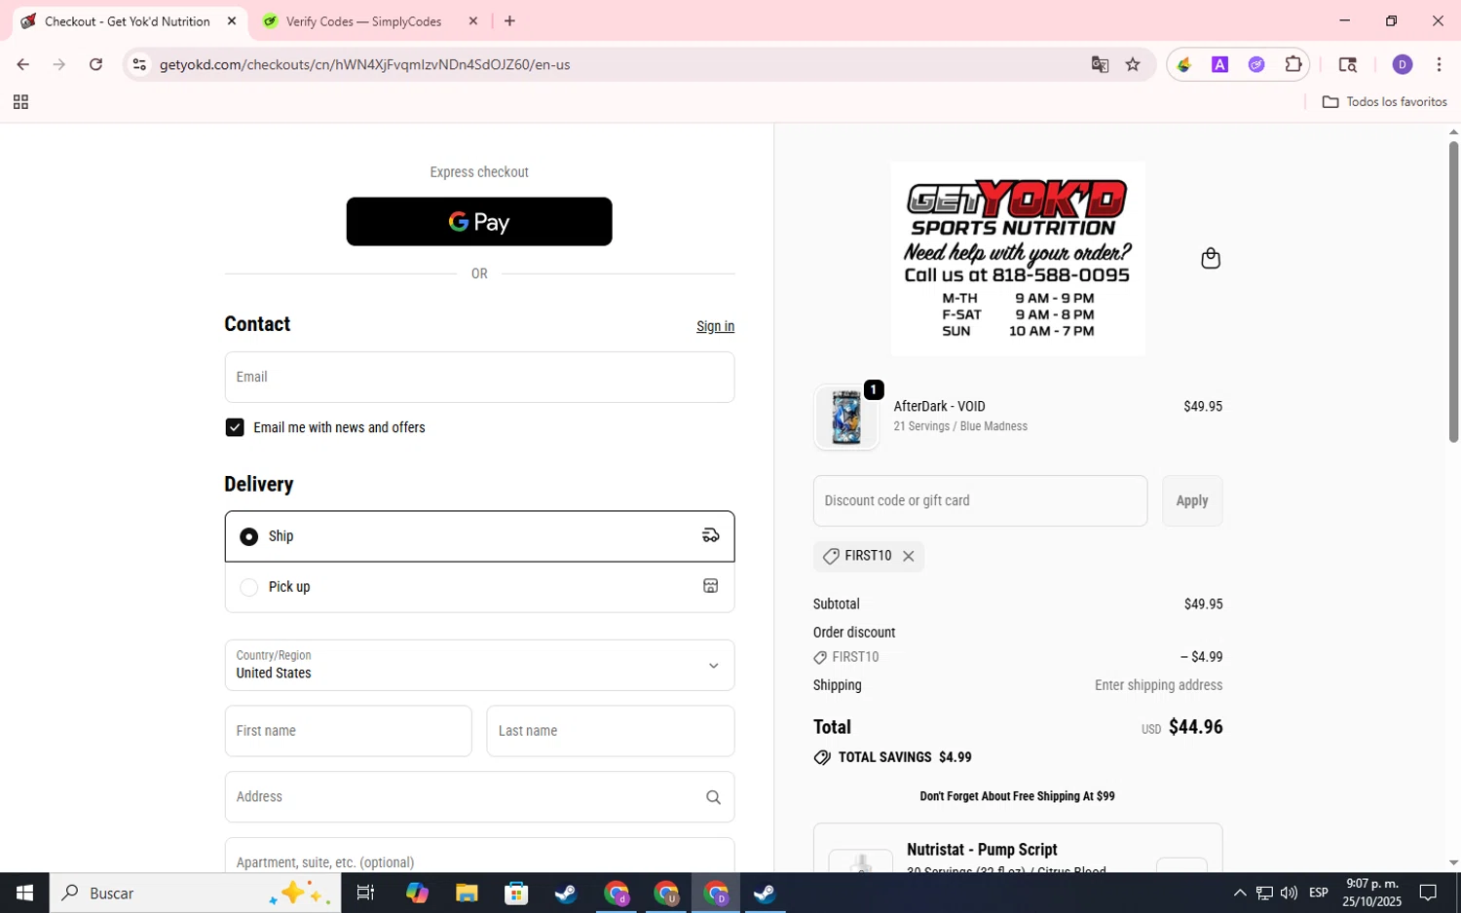Click the Apartment, suite optional field
The width and height of the screenshot is (1461, 913).
click(479, 857)
